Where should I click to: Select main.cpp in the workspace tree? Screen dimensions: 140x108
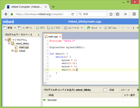pyautogui.click(x=24, y=47)
